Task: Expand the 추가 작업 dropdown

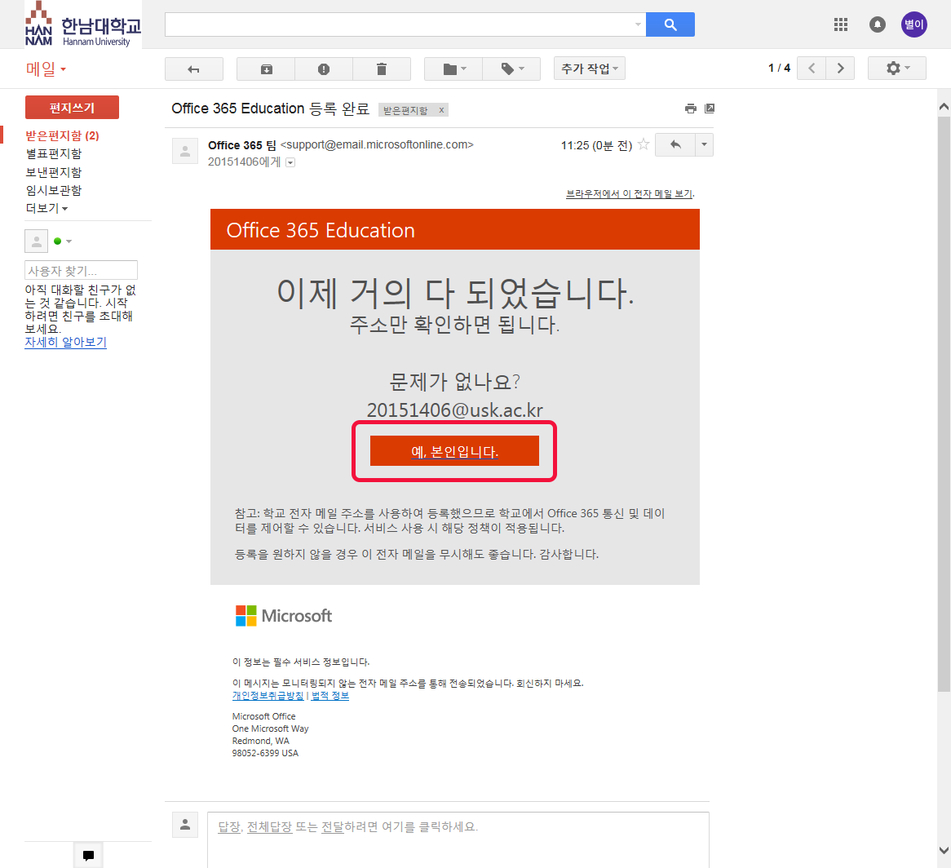Action: point(590,69)
